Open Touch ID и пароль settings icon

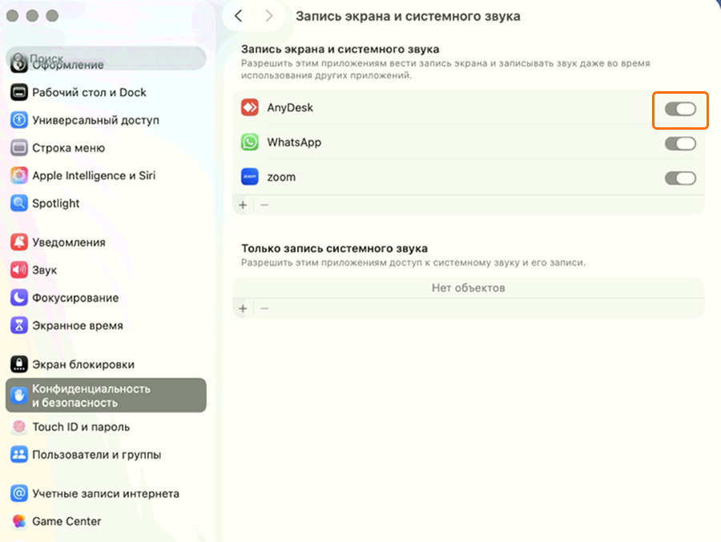point(18,427)
